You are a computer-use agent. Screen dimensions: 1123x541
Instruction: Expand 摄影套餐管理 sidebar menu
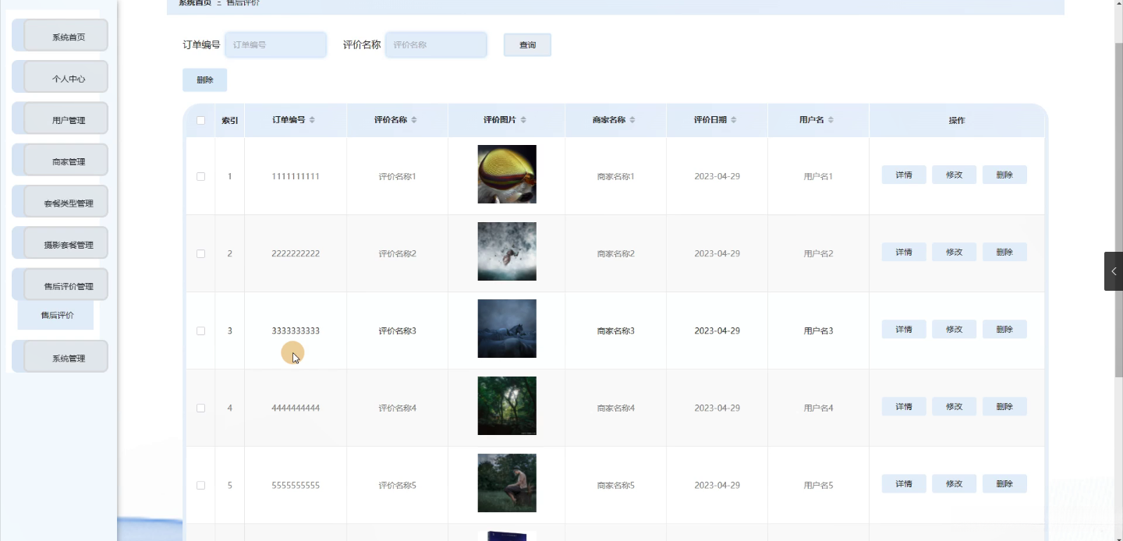[60, 243]
